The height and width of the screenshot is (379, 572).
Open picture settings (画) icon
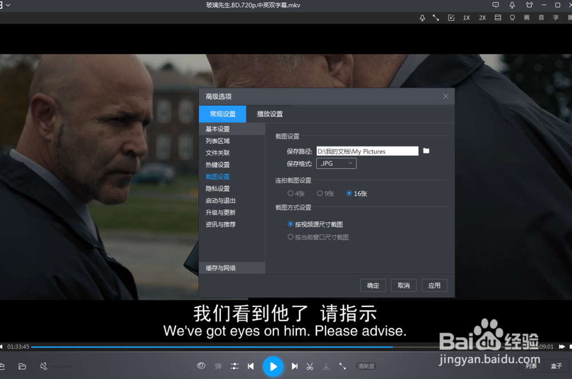point(526,18)
